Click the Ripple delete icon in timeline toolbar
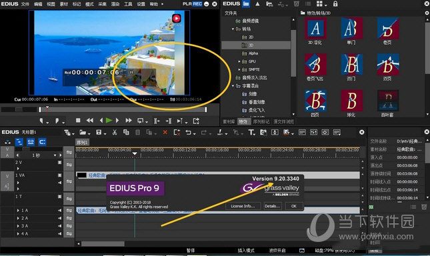The height and width of the screenshot is (256, 430). click(x=177, y=133)
